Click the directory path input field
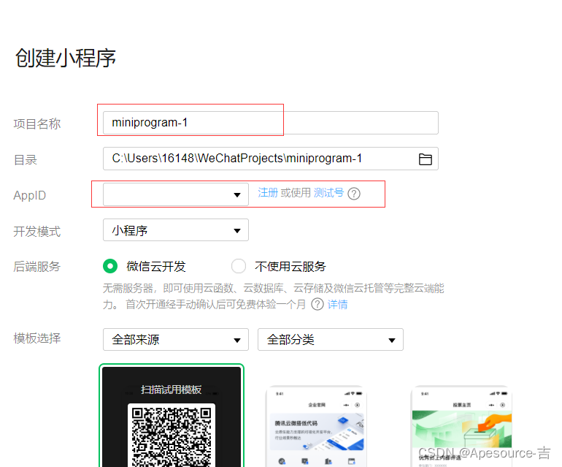The height and width of the screenshot is (467, 562). (x=270, y=159)
